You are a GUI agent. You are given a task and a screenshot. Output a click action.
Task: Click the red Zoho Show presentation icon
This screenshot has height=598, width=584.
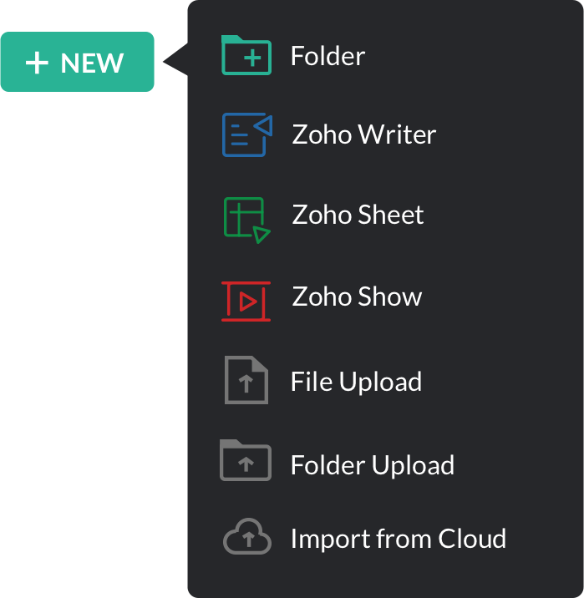coord(245,301)
